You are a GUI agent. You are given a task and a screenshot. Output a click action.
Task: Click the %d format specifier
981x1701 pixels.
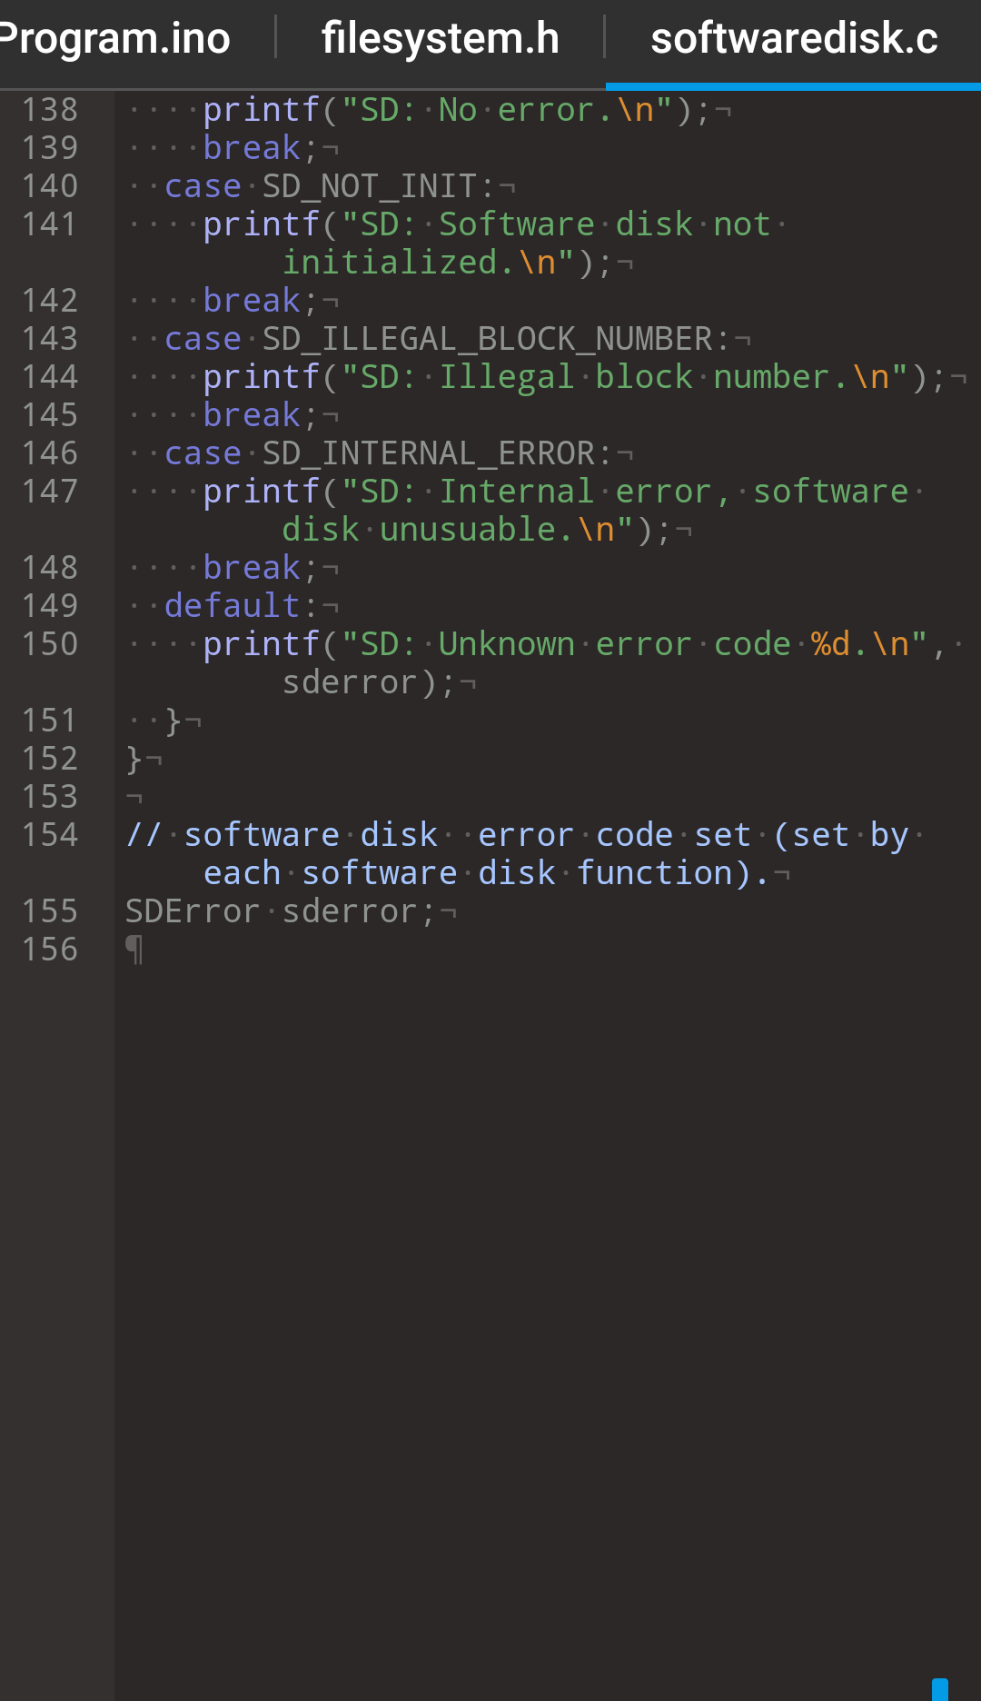(x=830, y=644)
